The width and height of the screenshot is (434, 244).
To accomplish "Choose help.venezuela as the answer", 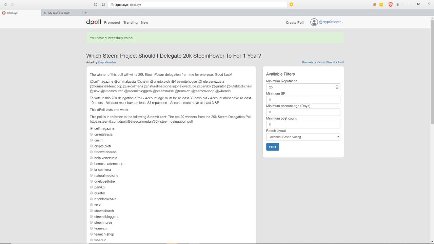I will [x=91, y=158].
